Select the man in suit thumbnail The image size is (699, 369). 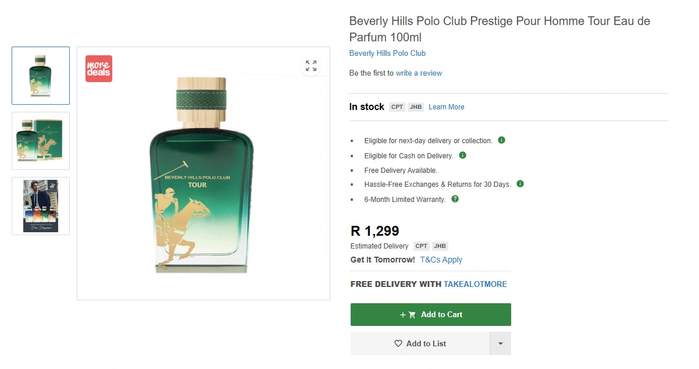coord(41,206)
